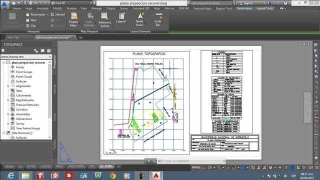Open Internet Explorer from taskbar

pos(10,175)
